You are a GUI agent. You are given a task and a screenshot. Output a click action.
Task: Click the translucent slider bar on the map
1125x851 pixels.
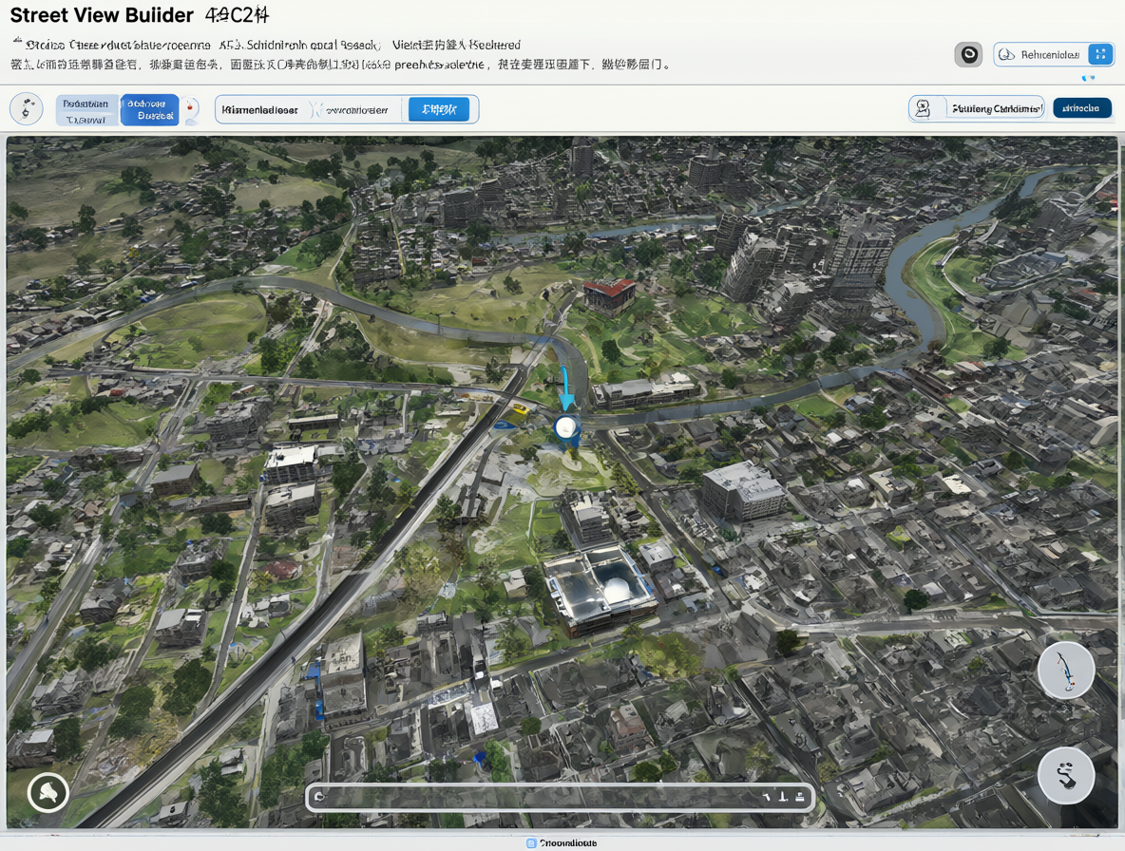(560, 797)
